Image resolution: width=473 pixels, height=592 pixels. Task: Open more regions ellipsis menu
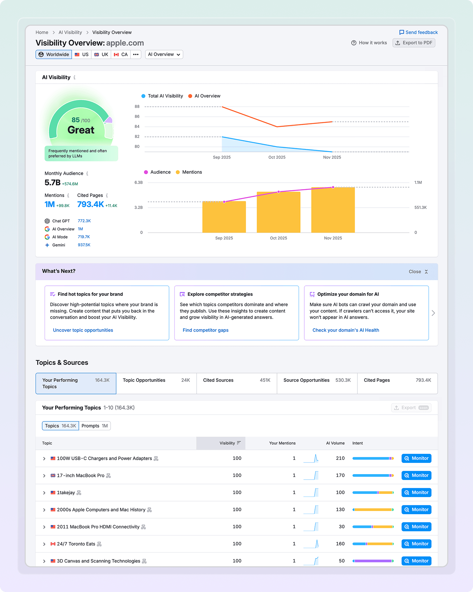click(136, 54)
